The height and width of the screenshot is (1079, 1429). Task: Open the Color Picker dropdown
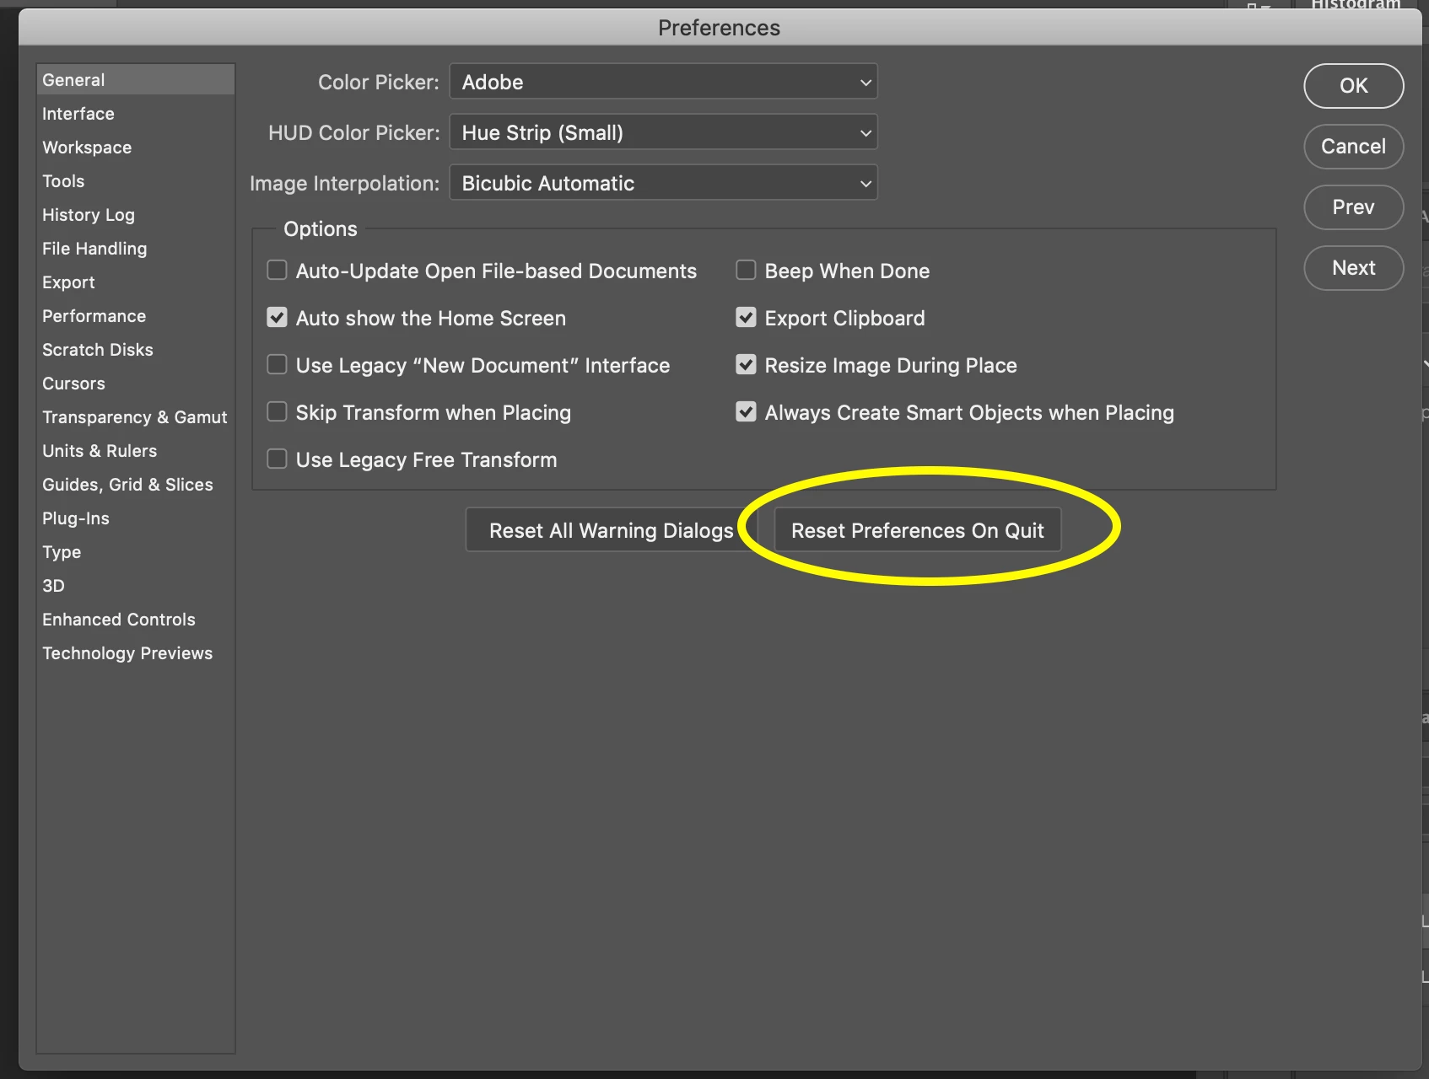[x=664, y=82]
